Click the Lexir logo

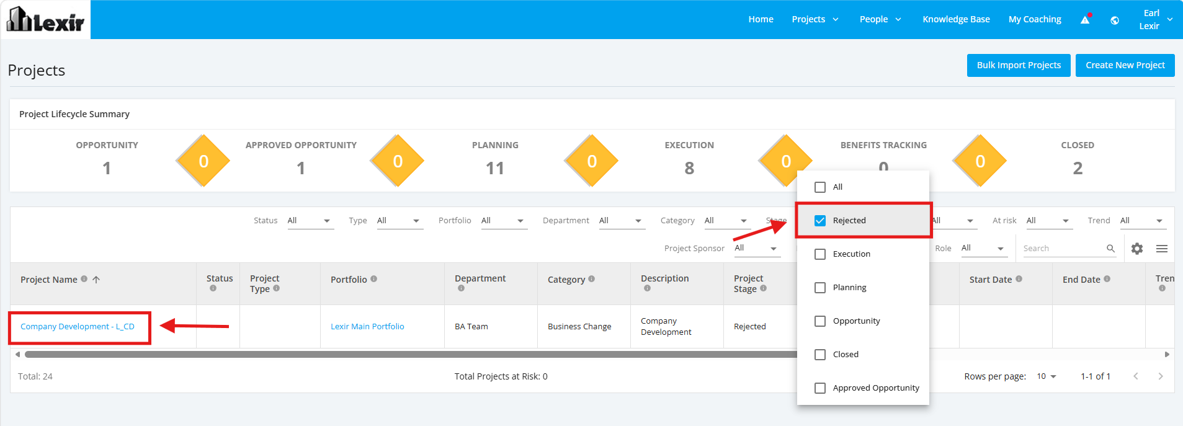(45, 19)
